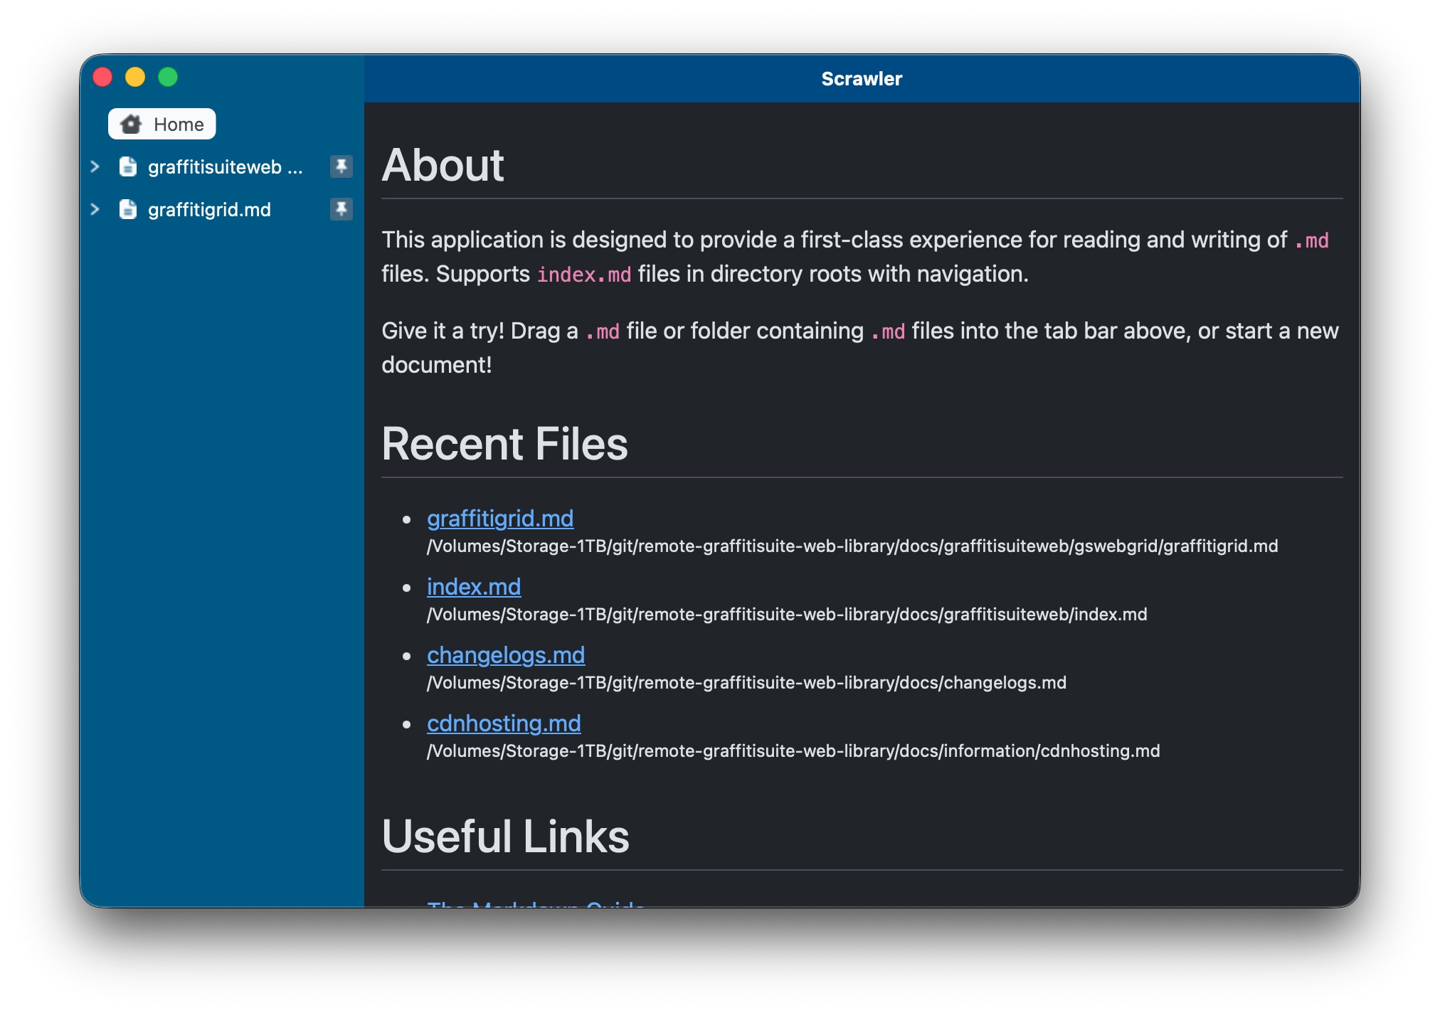This screenshot has height=1013, width=1440.
Task: Click the pink index.md code text
Action: pyautogui.click(x=584, y=275)
